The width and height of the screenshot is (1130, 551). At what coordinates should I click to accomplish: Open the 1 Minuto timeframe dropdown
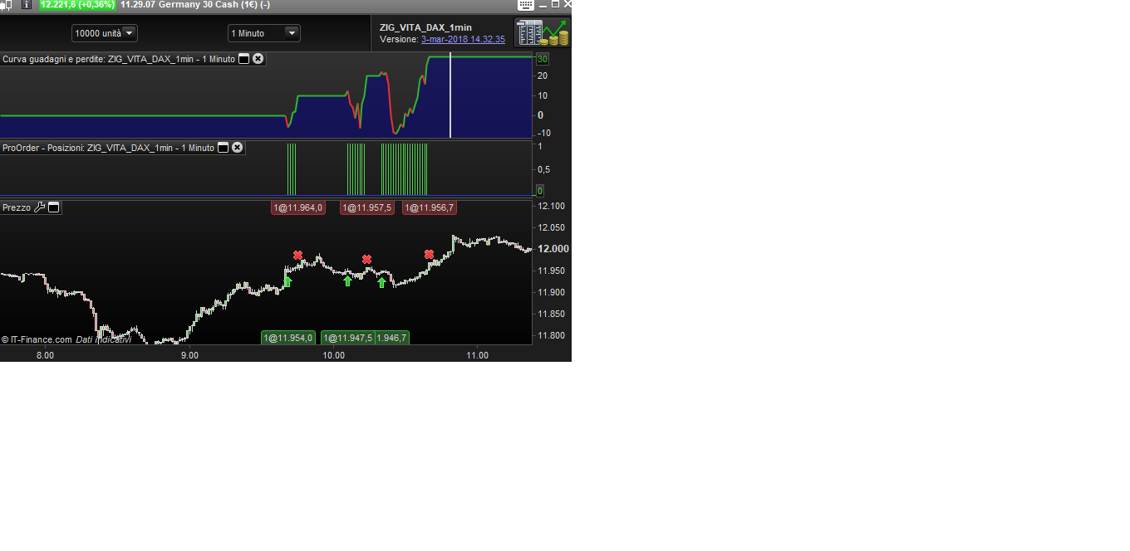point(263,33)
